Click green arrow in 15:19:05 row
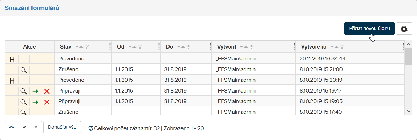This screenshot has height=140, width=417. [x=35, y=102]
